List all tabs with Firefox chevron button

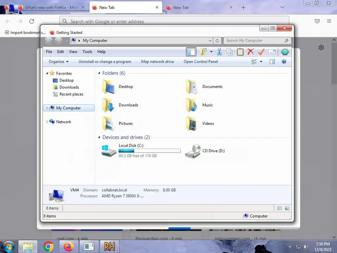pos(282,7)
